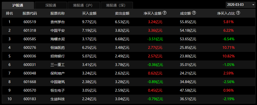Image resolution: width=257 pixels, height=105 pixels.
Task: Click buy amount 9.77亿元
Action: tap(89, 22)
